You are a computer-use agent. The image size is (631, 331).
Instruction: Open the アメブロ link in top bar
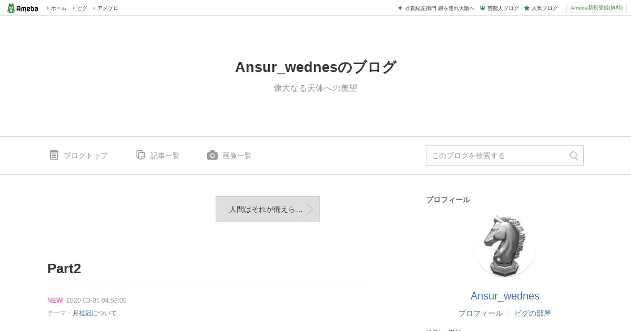click(107, 8)
